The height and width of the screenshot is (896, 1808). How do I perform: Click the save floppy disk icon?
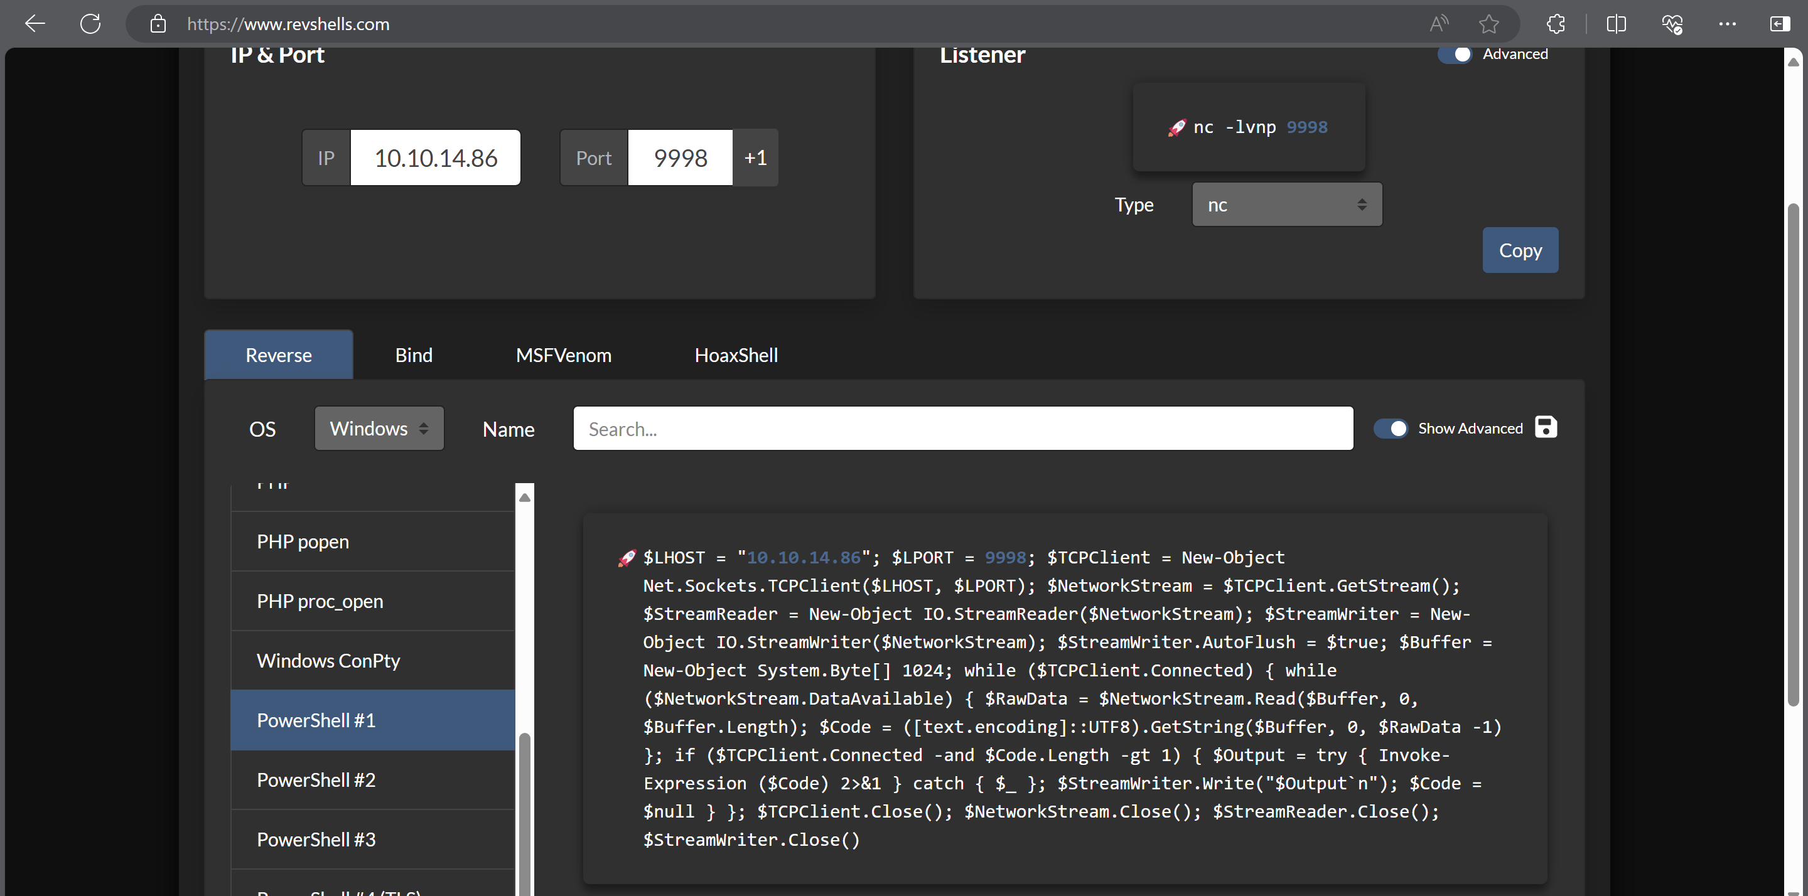pyautogui.click(x=1546, y=427)
